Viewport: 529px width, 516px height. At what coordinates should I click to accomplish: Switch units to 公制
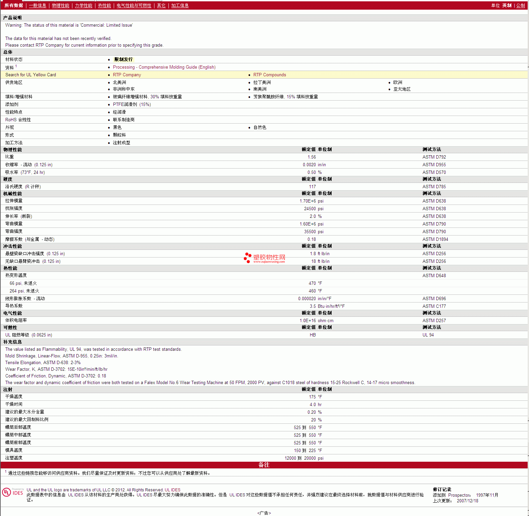point(520,5)
